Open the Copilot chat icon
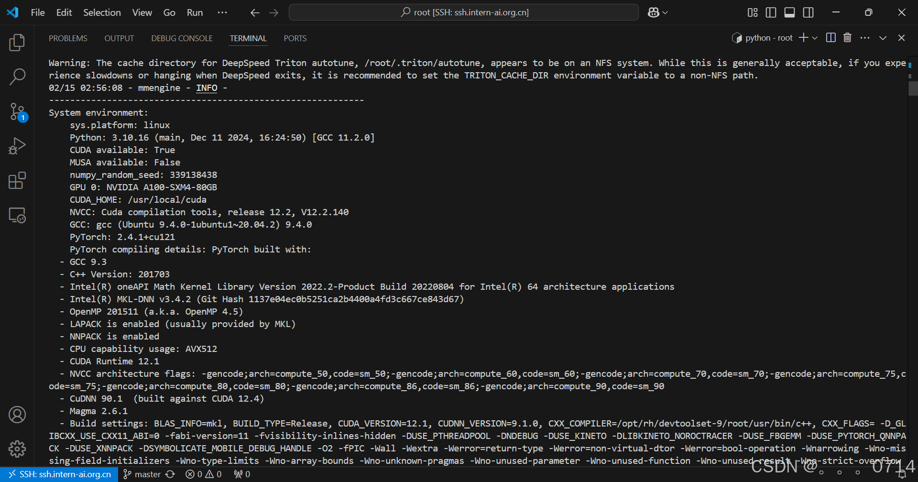This screenshot has width=918, height=482. pos(654,12)
